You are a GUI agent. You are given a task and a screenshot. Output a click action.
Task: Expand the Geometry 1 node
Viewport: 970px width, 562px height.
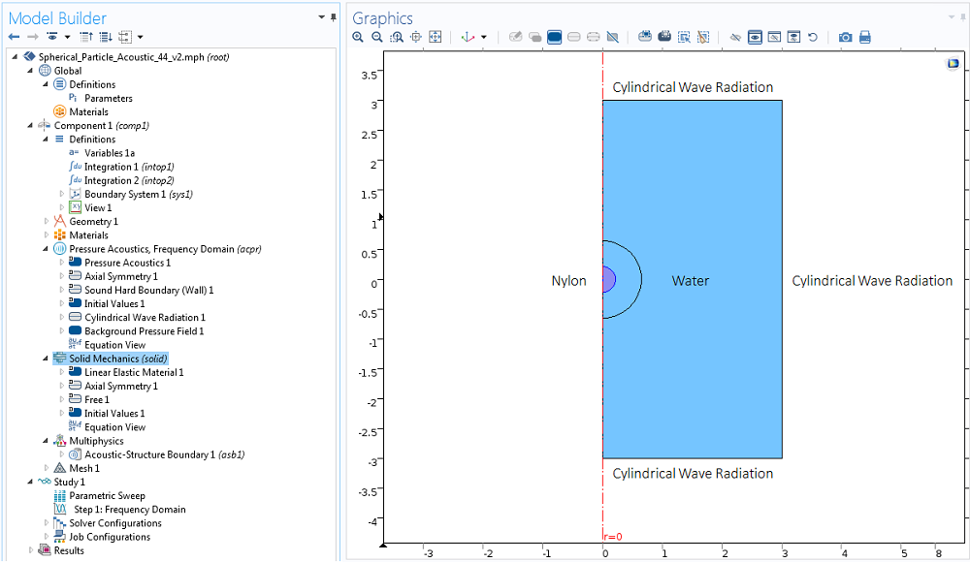[47, 222]
